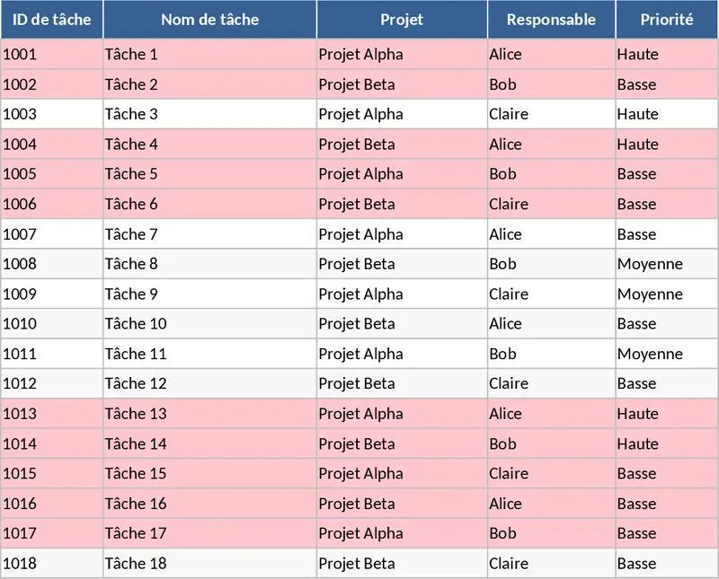719x579 pixels.
Task: Click the "Nom de tâche" column header
Action: tap(209, 20)
